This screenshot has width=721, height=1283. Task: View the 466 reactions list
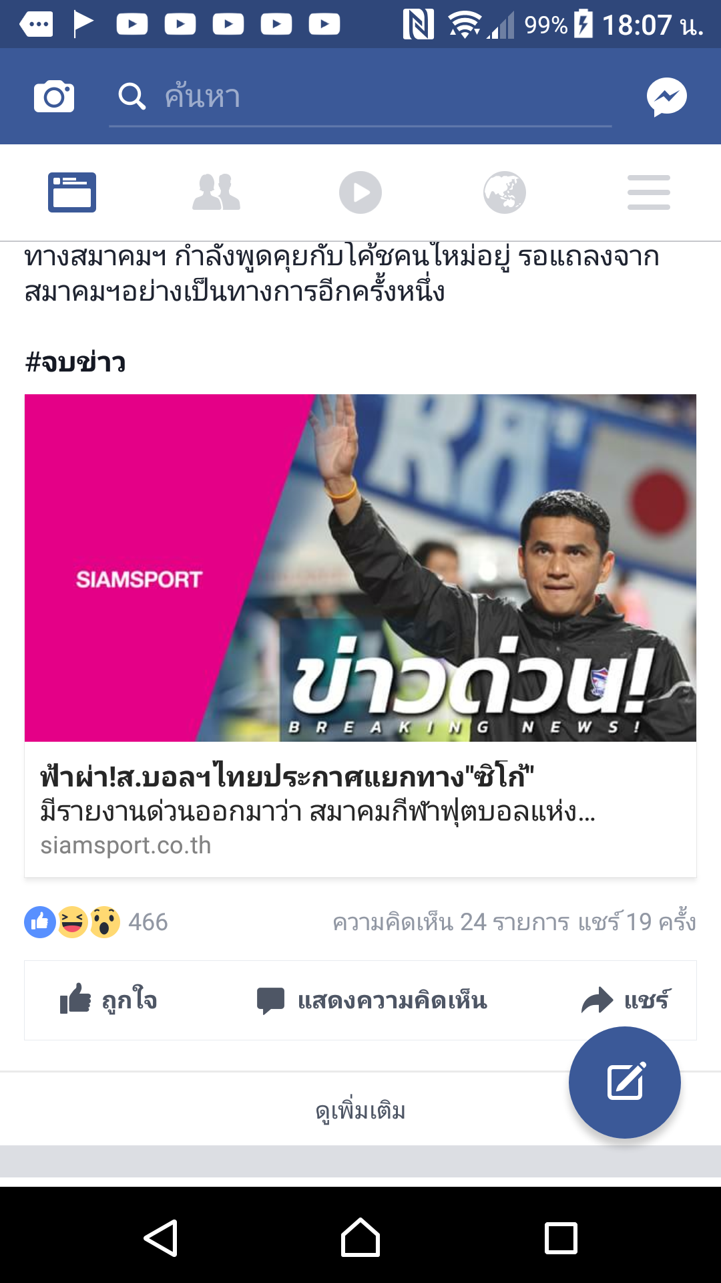tap(96, 922)
